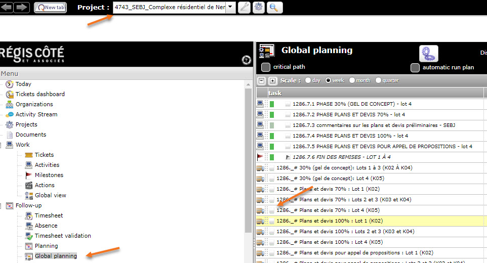487x263 pixels.
Task: Click the gears run plan icon
Action: [x=428, y=54]
